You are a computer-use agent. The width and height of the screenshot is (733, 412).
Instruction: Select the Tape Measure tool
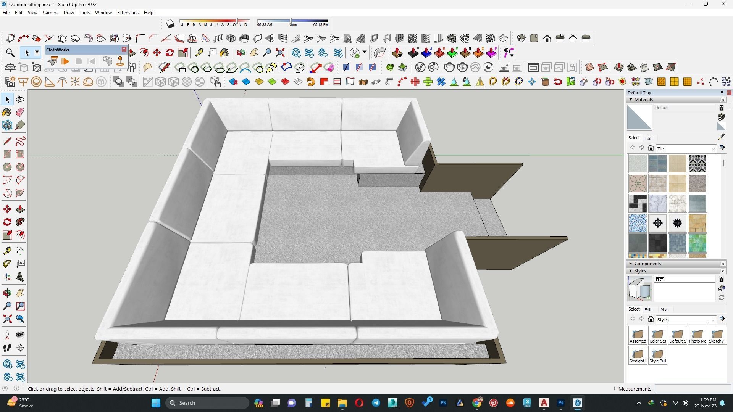(7, 251)
